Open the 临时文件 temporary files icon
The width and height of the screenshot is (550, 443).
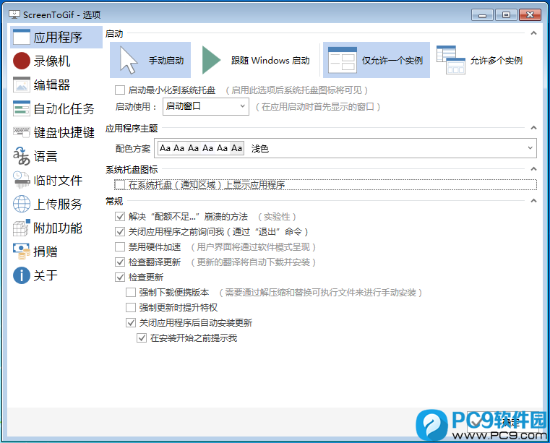[22, 180]
